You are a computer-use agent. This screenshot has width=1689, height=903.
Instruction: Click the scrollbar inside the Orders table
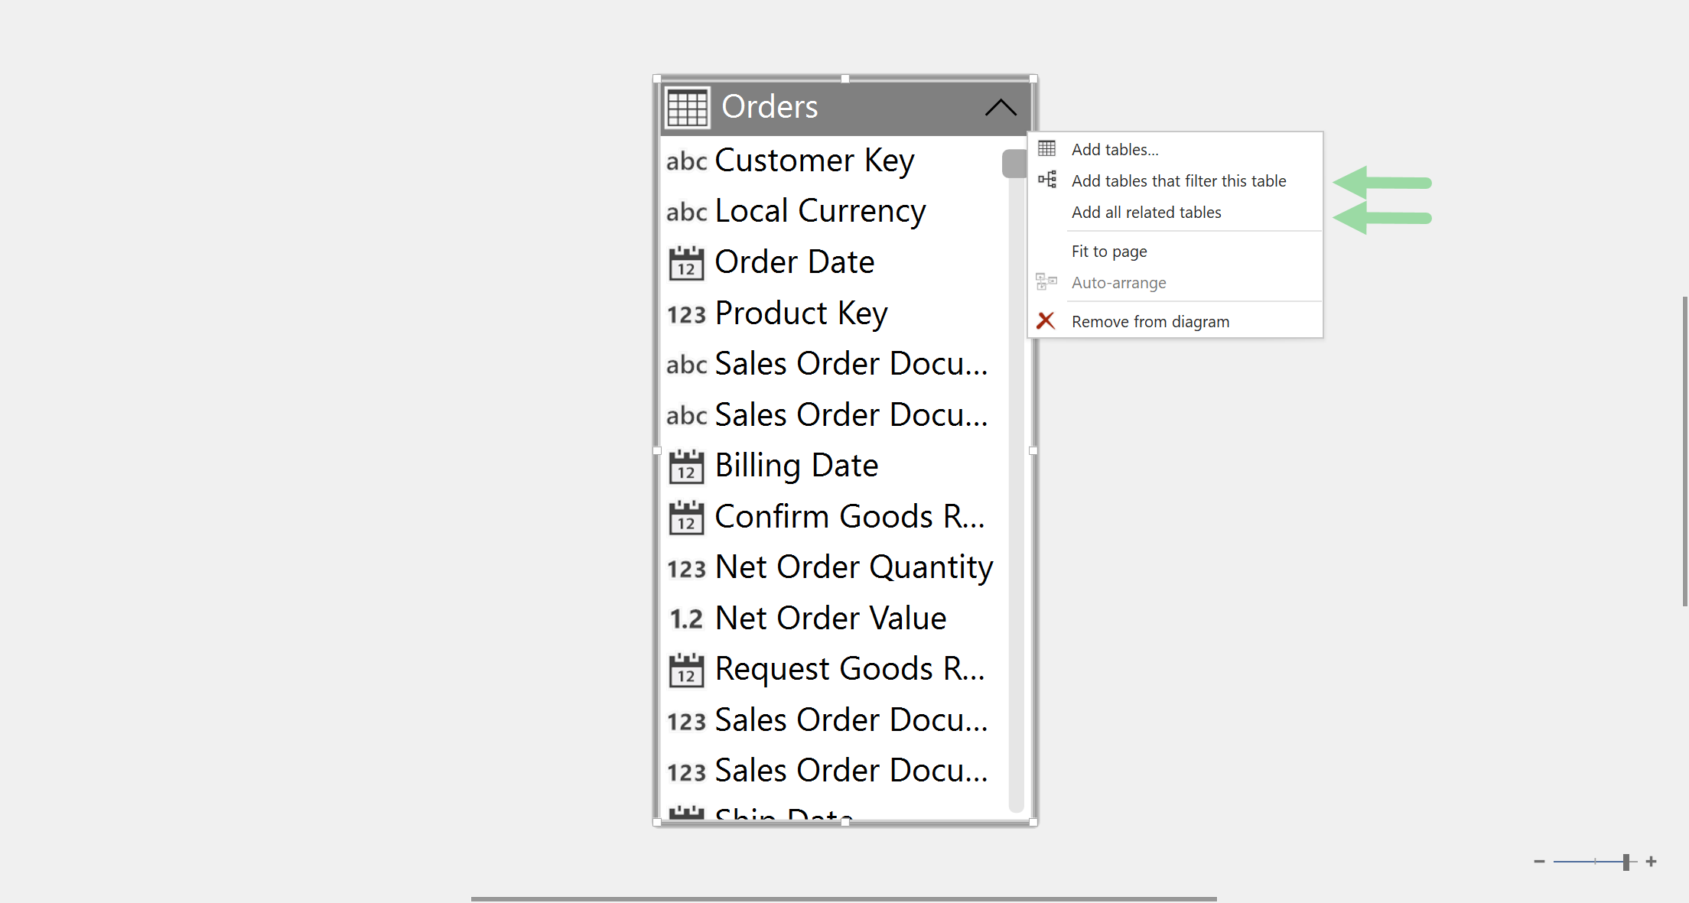coord(1015,164)
